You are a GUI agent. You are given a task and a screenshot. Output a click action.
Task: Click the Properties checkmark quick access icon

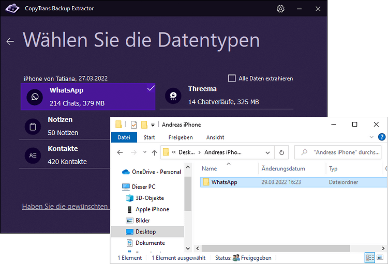click(133, 125)
